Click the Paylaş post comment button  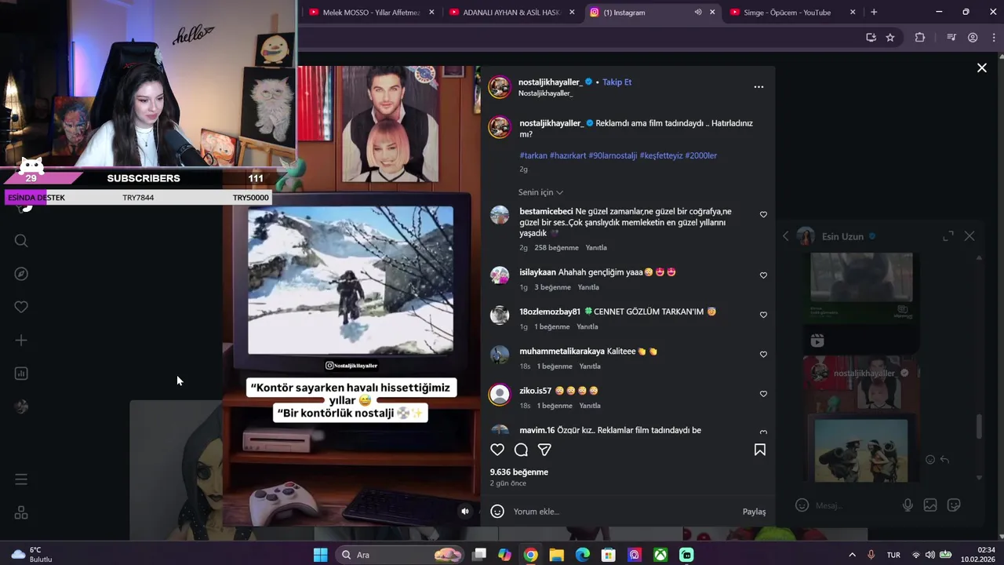tap(754, 512)
